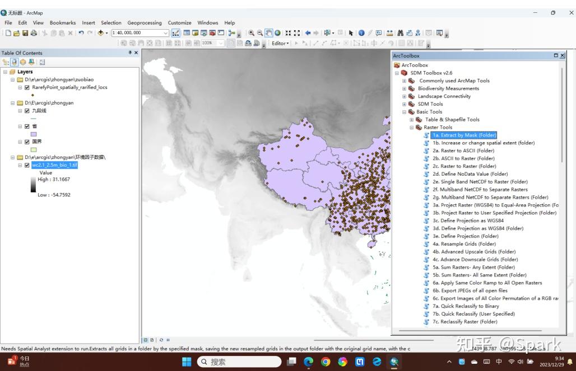Go back to previous extent arrow

tap(308, 33)
